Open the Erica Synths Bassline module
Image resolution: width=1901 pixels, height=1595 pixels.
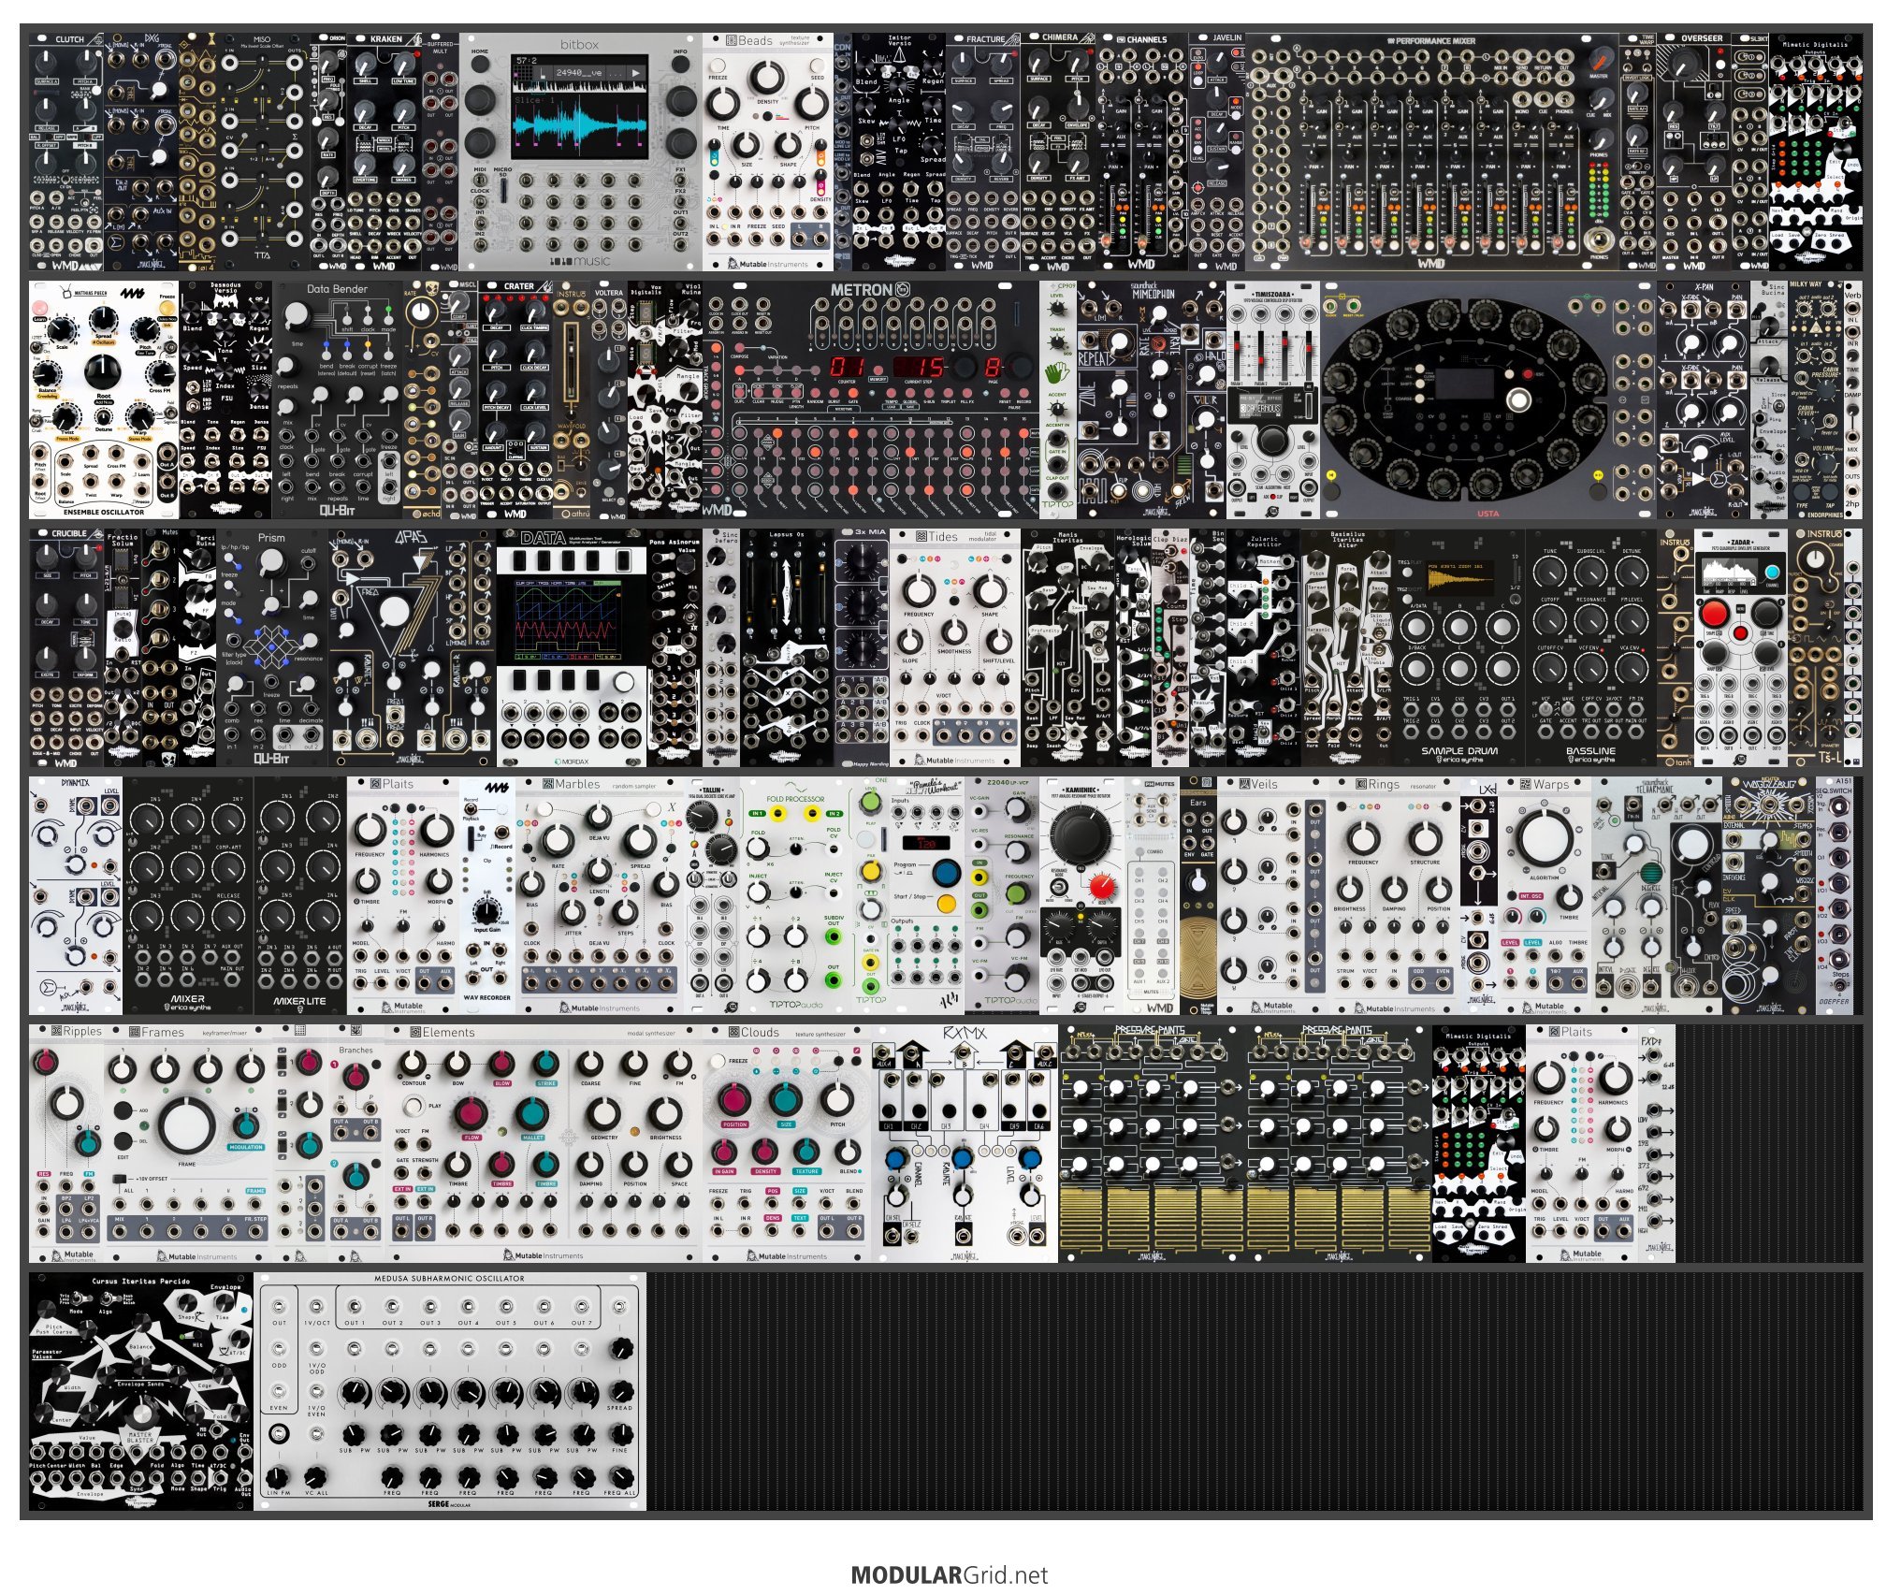coord(1591,647)
